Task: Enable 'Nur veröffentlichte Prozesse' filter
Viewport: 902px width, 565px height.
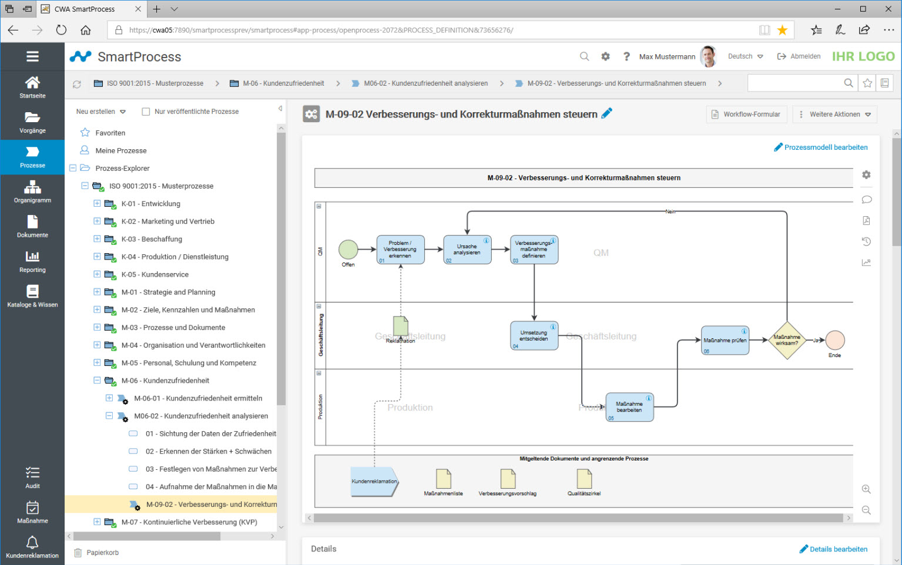Action: [x=146, y=111]
